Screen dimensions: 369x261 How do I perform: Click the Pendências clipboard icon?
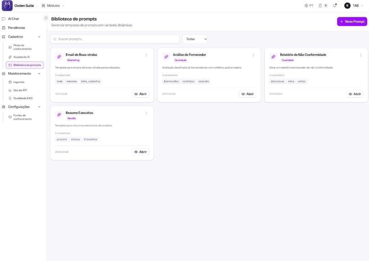pyautogui.click(x=4, y=28)
